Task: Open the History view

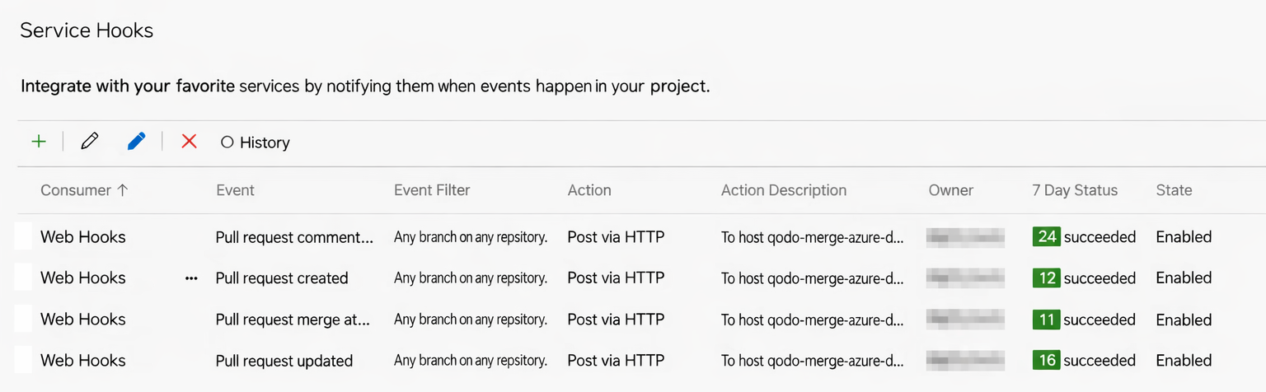Action: click(256, 142)
